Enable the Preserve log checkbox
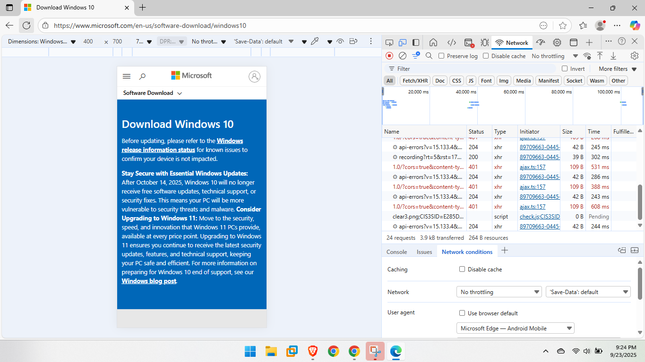 [x=441, y=56]
